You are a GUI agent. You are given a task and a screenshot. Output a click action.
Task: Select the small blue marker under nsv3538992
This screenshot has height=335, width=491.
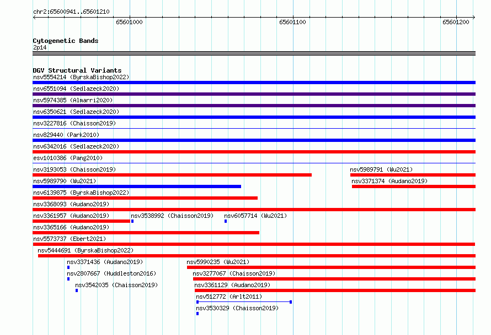[132, 221]
